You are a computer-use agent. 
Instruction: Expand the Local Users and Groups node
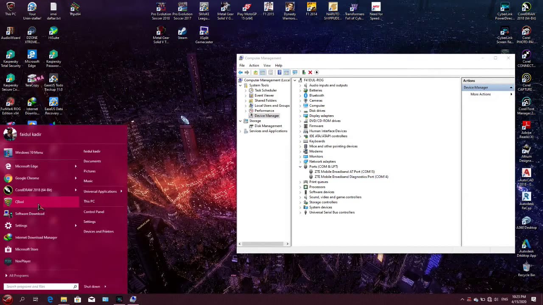click(245, 105)
